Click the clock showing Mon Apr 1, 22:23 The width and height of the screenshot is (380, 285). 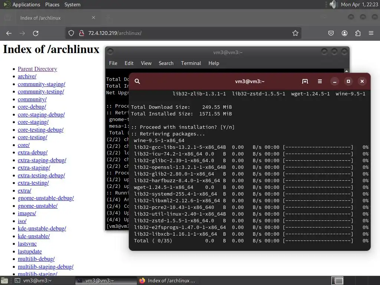[x=359, y=4]
